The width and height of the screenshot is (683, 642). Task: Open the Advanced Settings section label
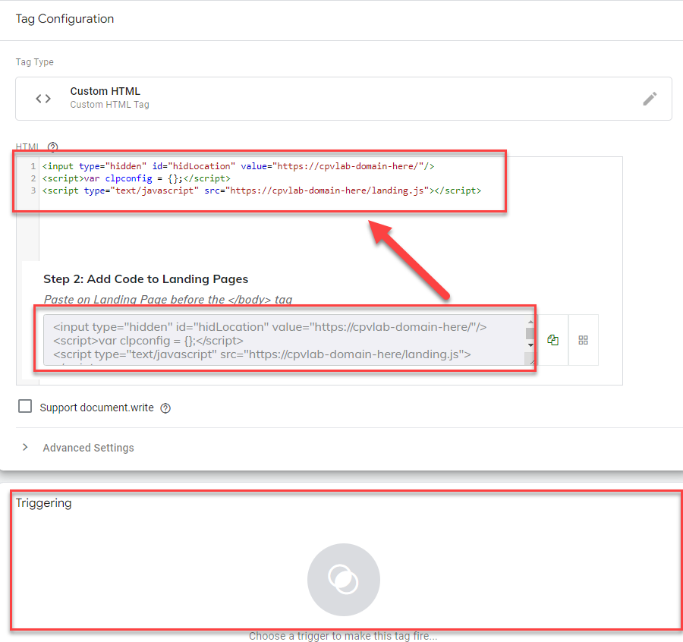tap(88, 448)
